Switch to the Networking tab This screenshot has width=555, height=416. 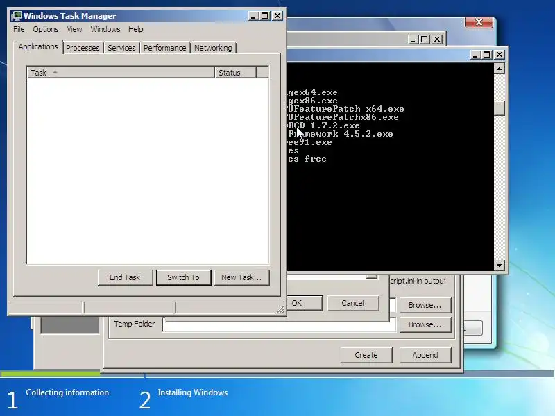(x=213, y=48)
